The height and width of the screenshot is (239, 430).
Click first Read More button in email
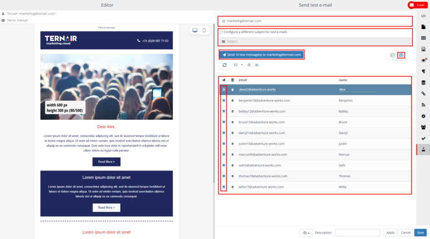point(106,162)
